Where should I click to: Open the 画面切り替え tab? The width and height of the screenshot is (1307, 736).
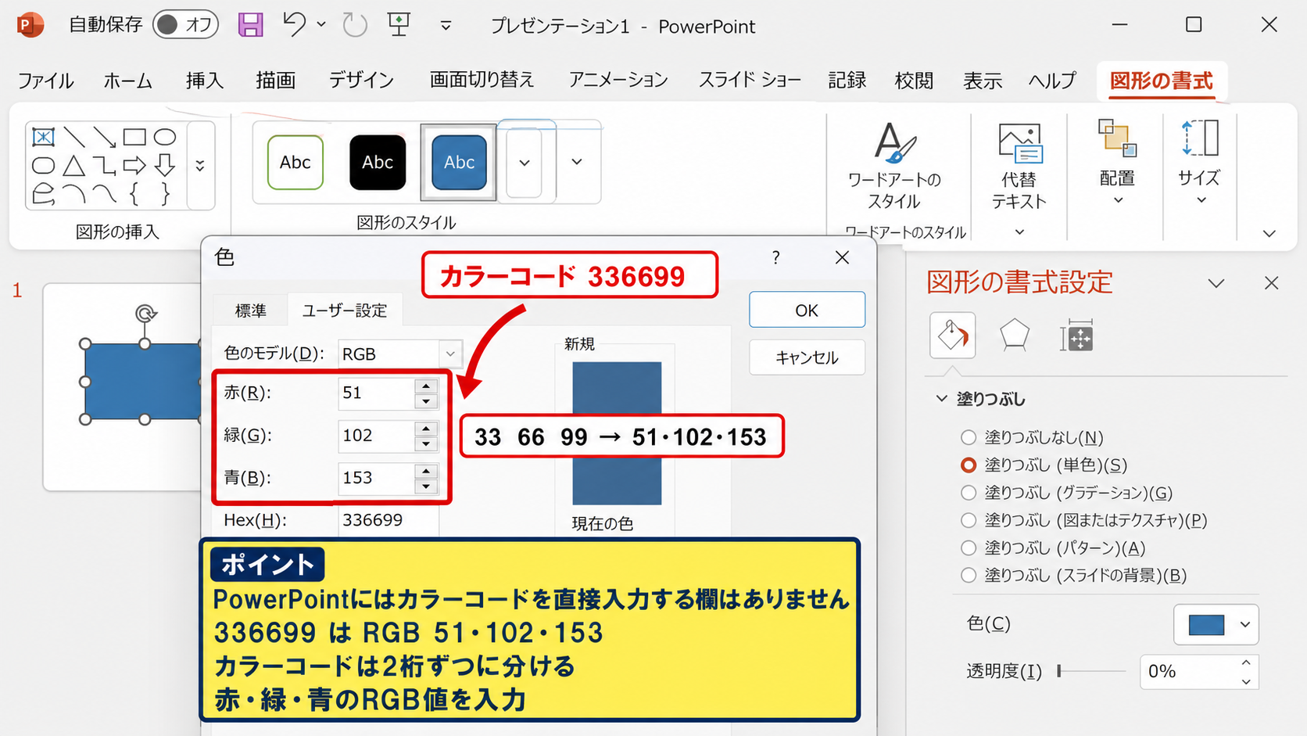tap(482, 81)
